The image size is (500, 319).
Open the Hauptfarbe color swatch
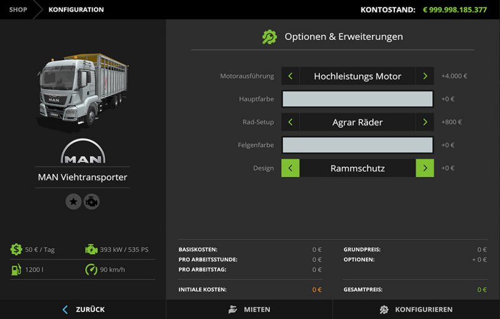click(357, 99)
